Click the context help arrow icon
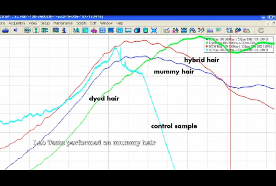Screen dimensions: 276x186 (x=15, y=30)
